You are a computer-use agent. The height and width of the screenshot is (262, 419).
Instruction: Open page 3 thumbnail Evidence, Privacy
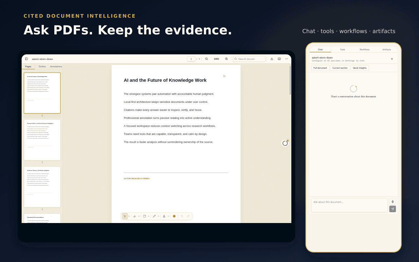click(x=42, y=187)
